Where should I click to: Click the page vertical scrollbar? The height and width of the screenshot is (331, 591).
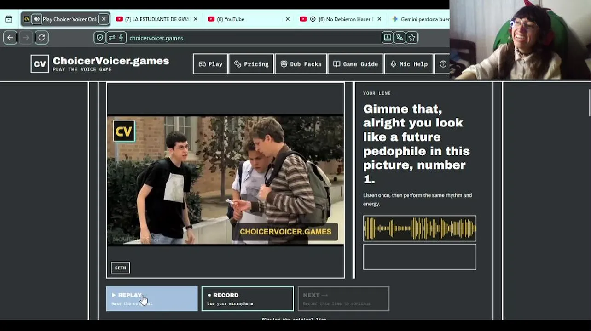tap(589, 103)
